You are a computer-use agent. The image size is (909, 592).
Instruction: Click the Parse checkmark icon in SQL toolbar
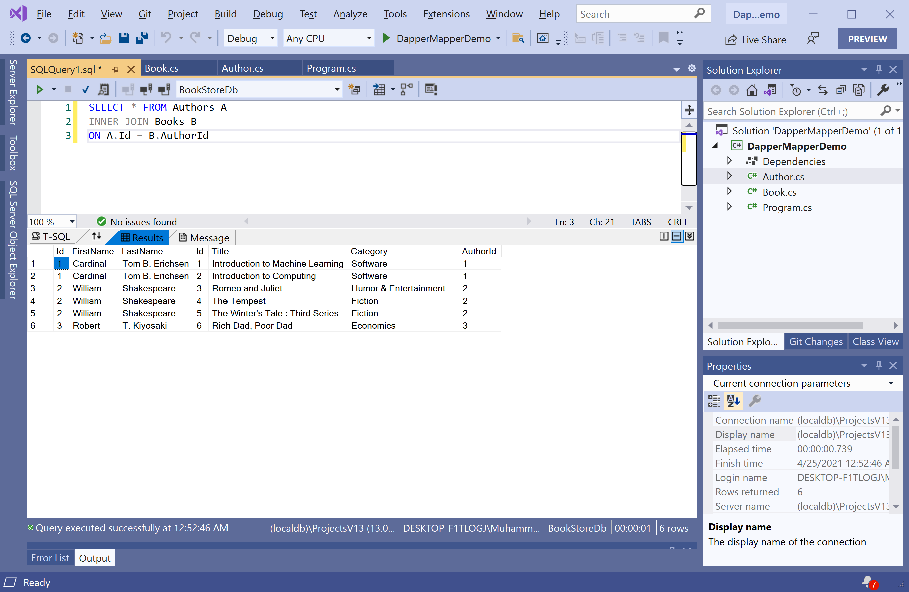point(85,90)
